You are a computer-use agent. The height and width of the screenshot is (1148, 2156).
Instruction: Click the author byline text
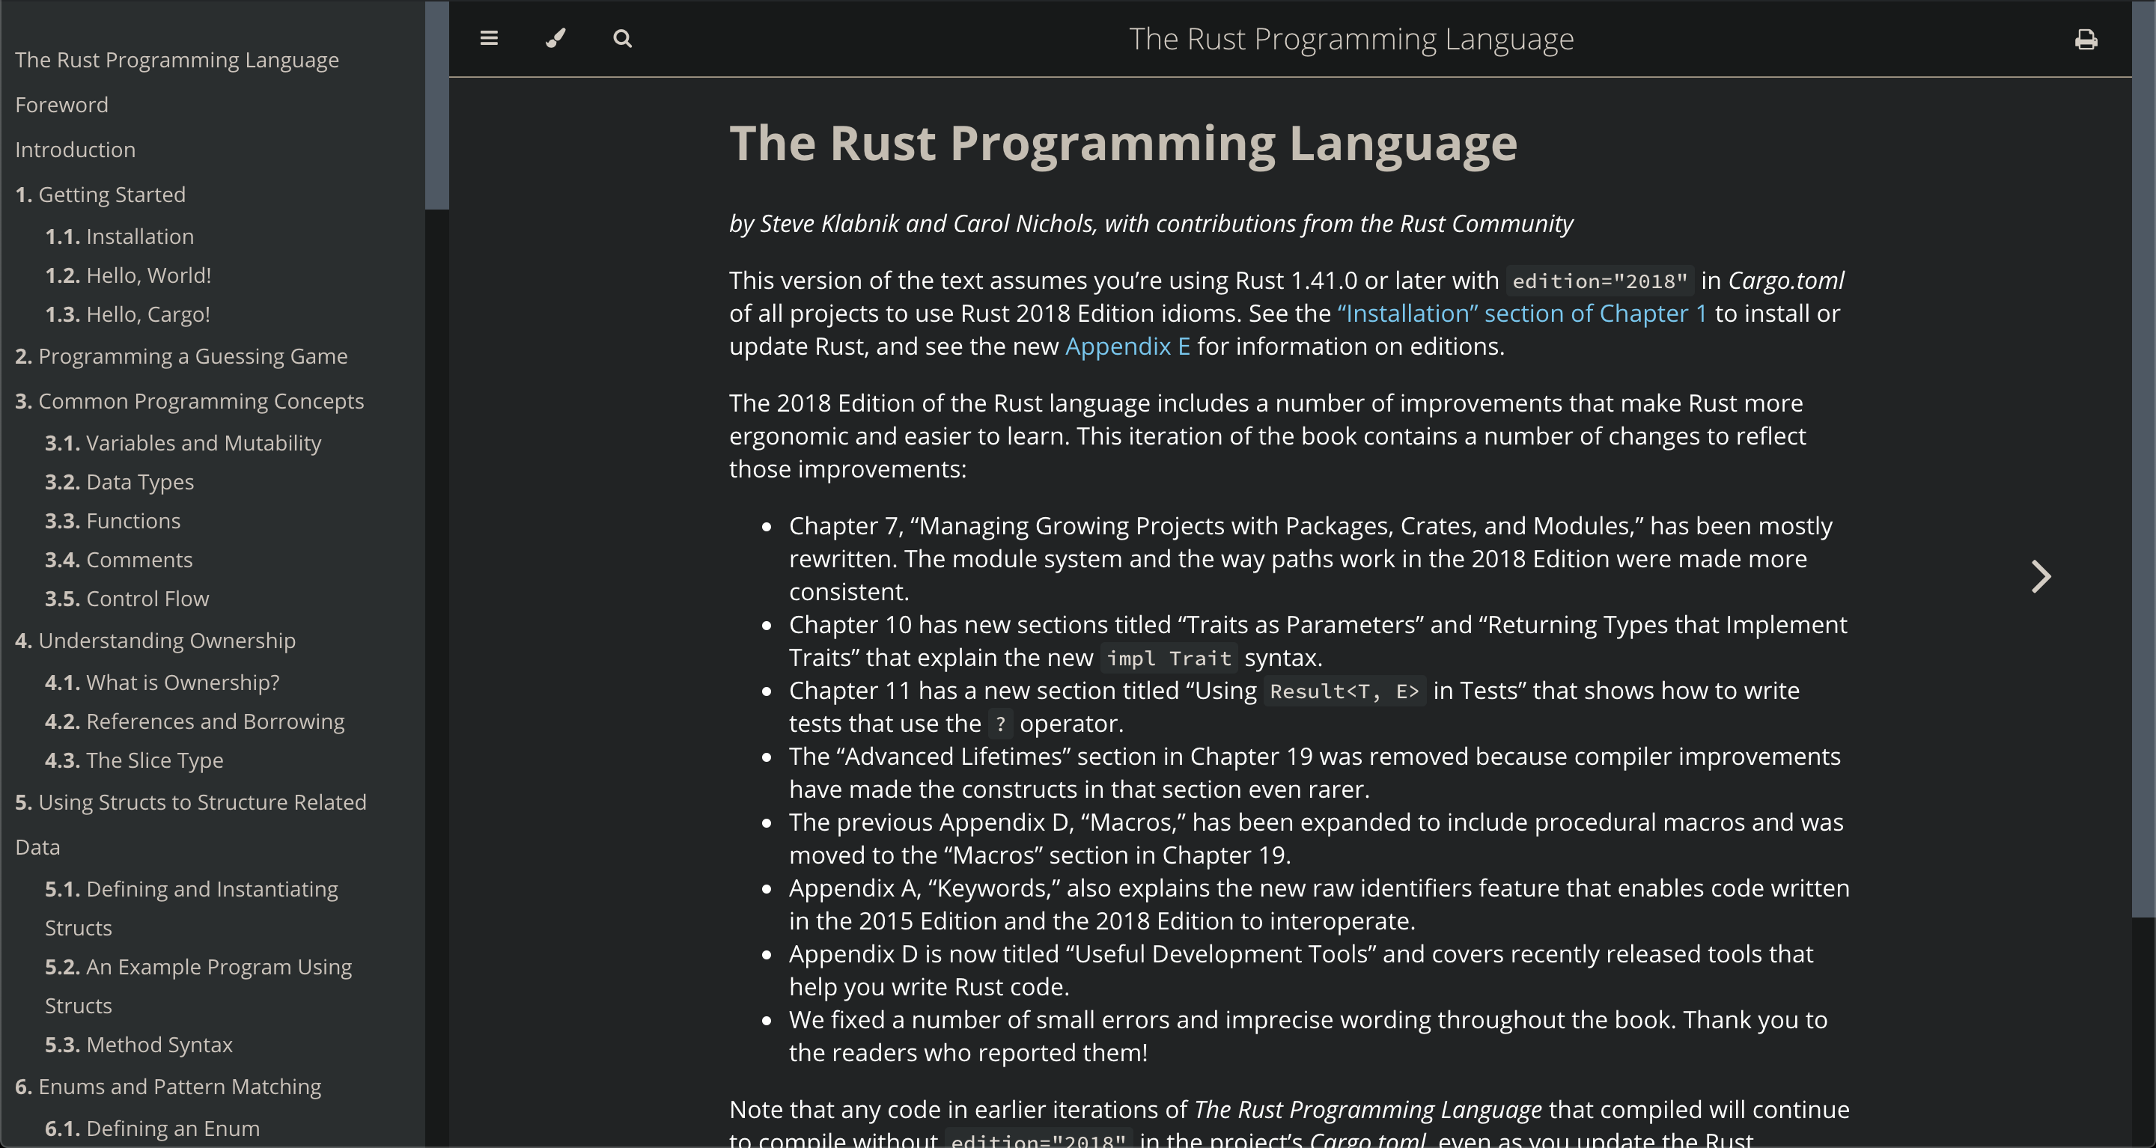click(x=1151, y=224)
